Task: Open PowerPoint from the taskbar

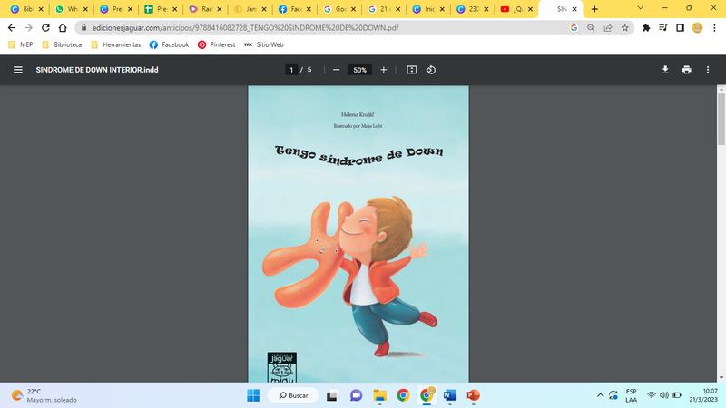Action: click(x=473, y=395)
